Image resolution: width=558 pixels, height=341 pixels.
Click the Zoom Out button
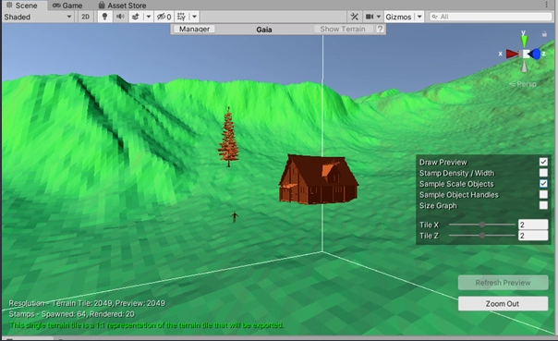click(x=503, y=304)
